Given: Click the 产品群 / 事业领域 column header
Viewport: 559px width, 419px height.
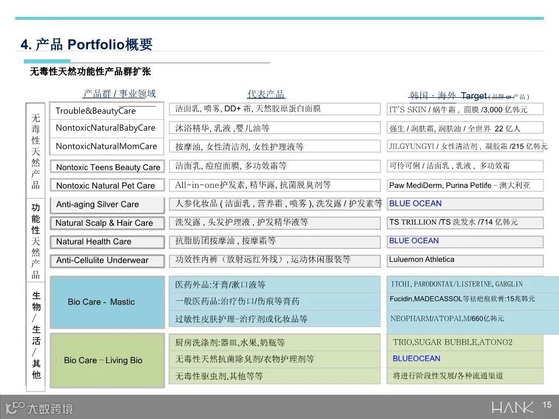Looking at the screenshot, I should pos(119,94).
